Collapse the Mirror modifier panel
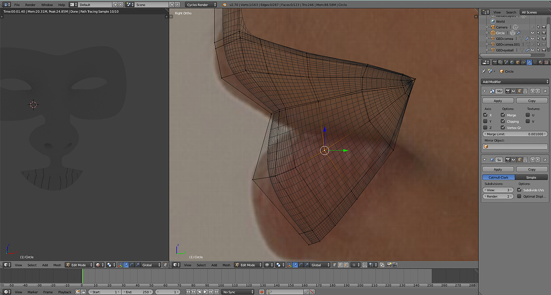This screenshot has width=551, height=295. point(485,91)
